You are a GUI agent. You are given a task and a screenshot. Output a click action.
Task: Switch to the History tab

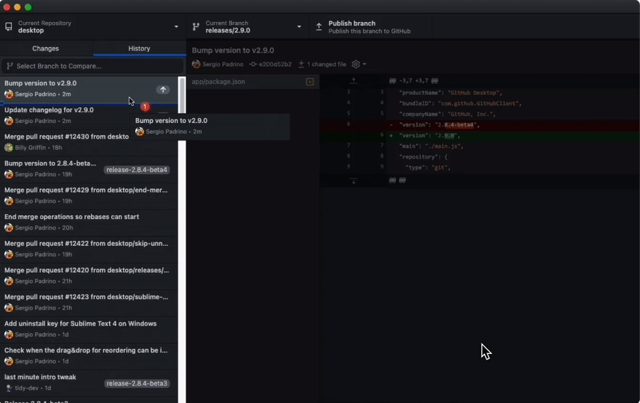(139, 48)
